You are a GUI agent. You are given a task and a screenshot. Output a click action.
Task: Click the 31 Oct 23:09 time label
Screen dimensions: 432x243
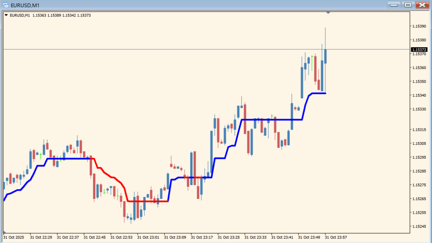click(x=175, y=237)
